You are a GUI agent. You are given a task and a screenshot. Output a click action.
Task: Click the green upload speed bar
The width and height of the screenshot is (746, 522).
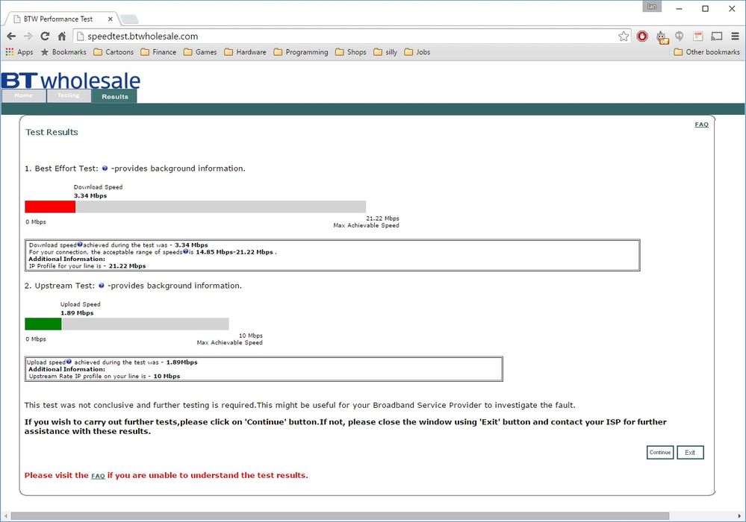pos(43,324)
